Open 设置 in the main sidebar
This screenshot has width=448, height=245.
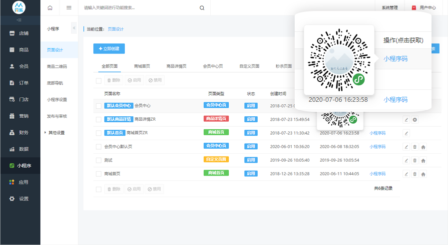[20, 199]
